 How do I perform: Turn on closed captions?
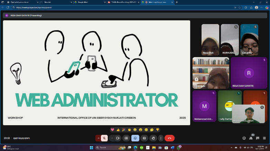pyautogui.click(x=144, y=138)
